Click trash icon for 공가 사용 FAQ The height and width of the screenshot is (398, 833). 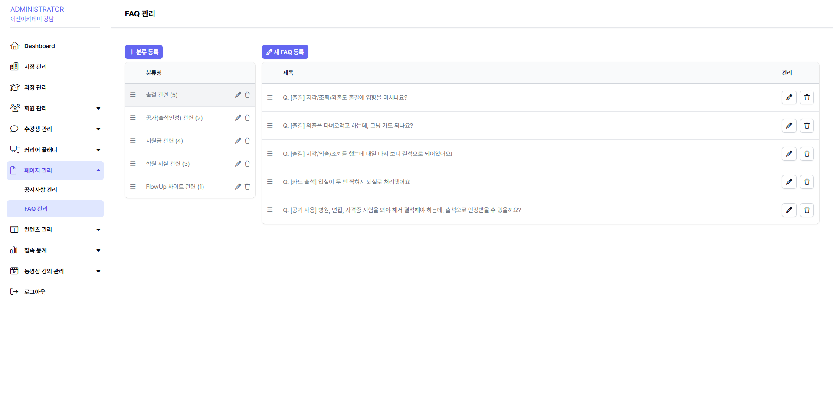807,210
